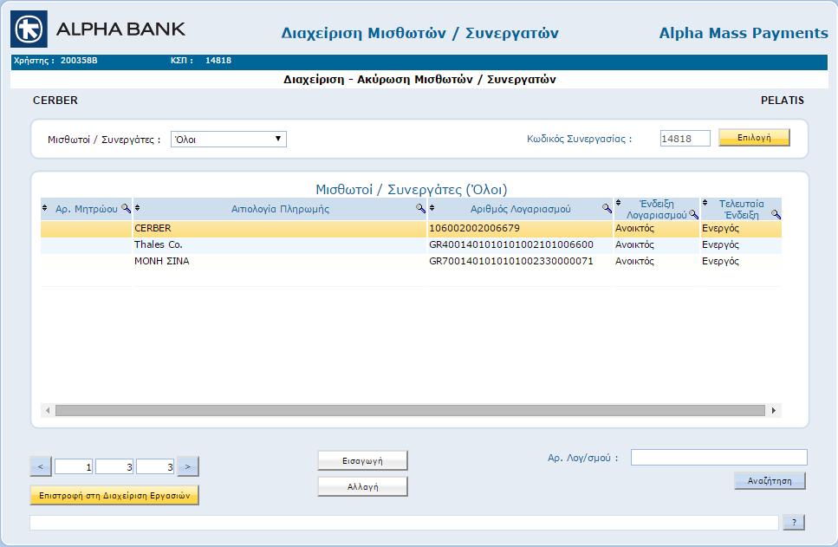Viewport: 838px width, 547px height.
Task: Click search icon in Αρ. Μητρώου column
Action: click(x=127, y=209)
